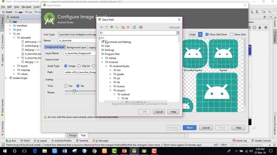The width and height of the screenshot is (277, 155).
Task: Set Trim to No
Action: [78, 86]
